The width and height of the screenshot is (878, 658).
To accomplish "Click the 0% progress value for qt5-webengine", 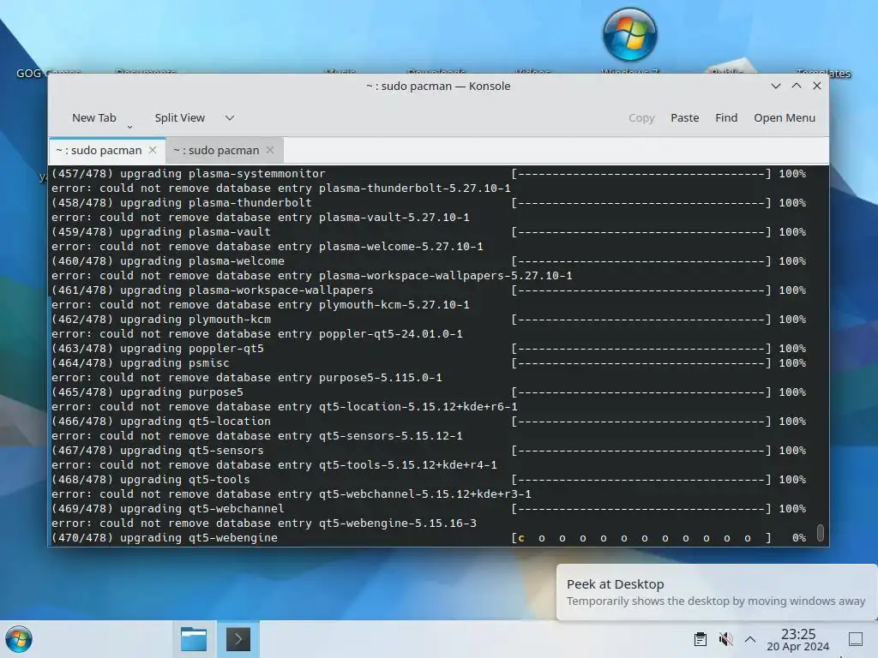I will tap(798, 538).
